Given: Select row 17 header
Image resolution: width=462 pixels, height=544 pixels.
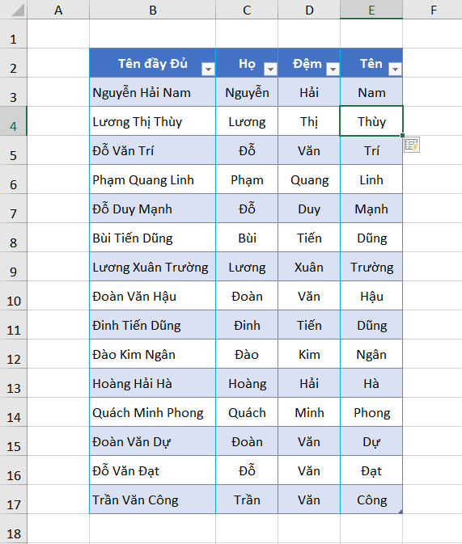Looking at the screenshot, I should pyautogui.click(x=13, y=500).
